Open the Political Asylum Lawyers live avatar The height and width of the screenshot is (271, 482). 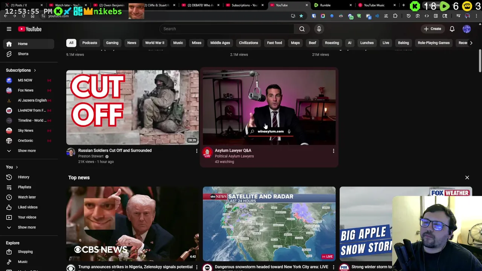pos(207,152)
